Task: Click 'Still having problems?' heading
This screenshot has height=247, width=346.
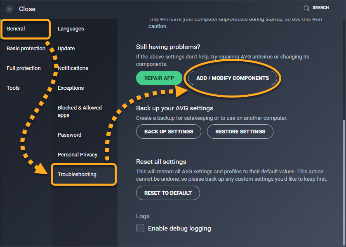Action: (168, 47)
